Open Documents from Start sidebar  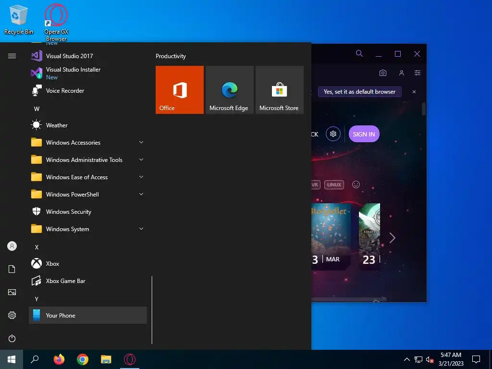(12, 269)
